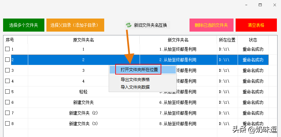Click the green swap arrows icon

pyautogui.click(x=129, y=25)
